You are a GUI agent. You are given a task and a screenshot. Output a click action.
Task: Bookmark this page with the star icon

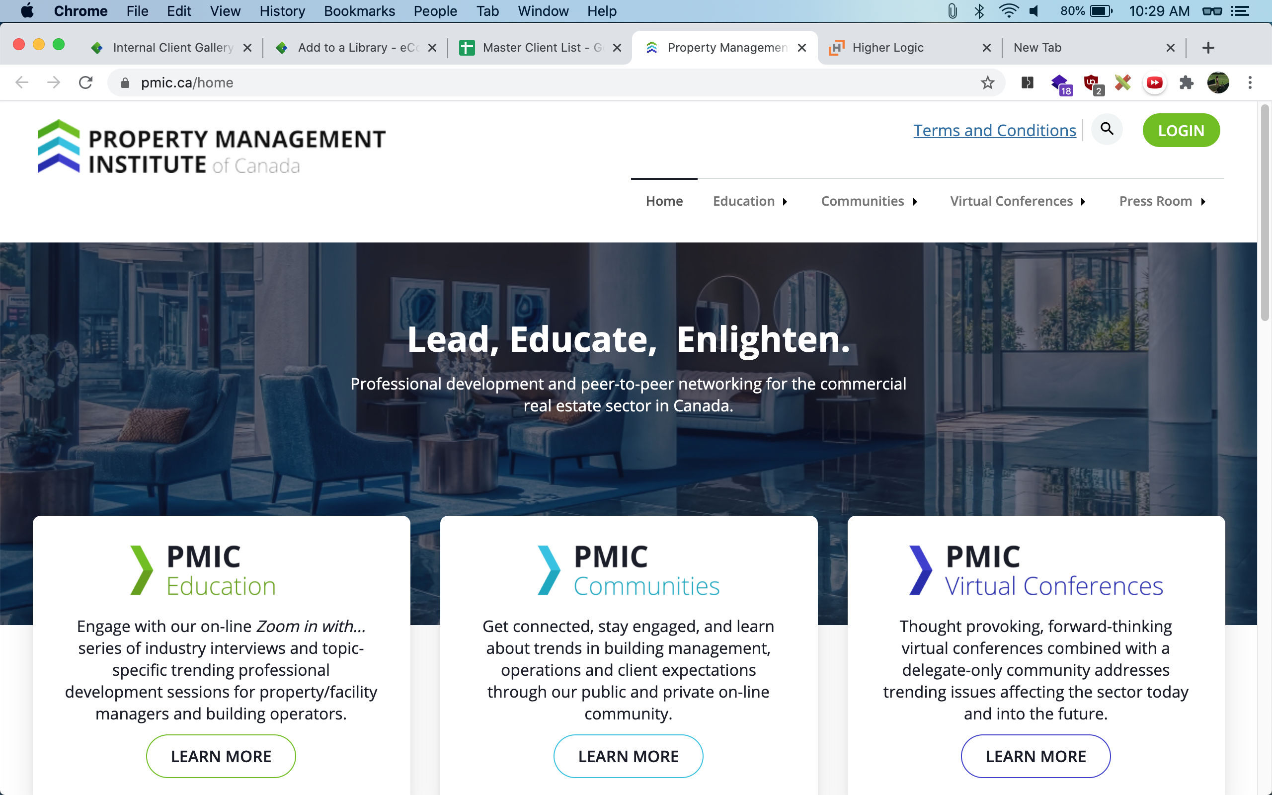987,82
